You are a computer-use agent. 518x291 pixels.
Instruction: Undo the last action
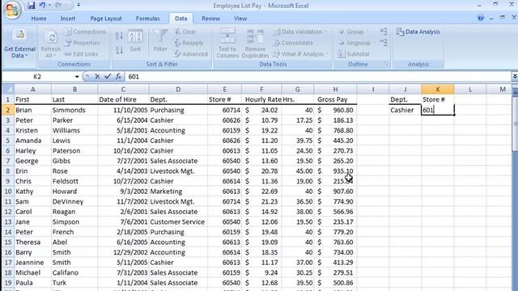(42, 6)
